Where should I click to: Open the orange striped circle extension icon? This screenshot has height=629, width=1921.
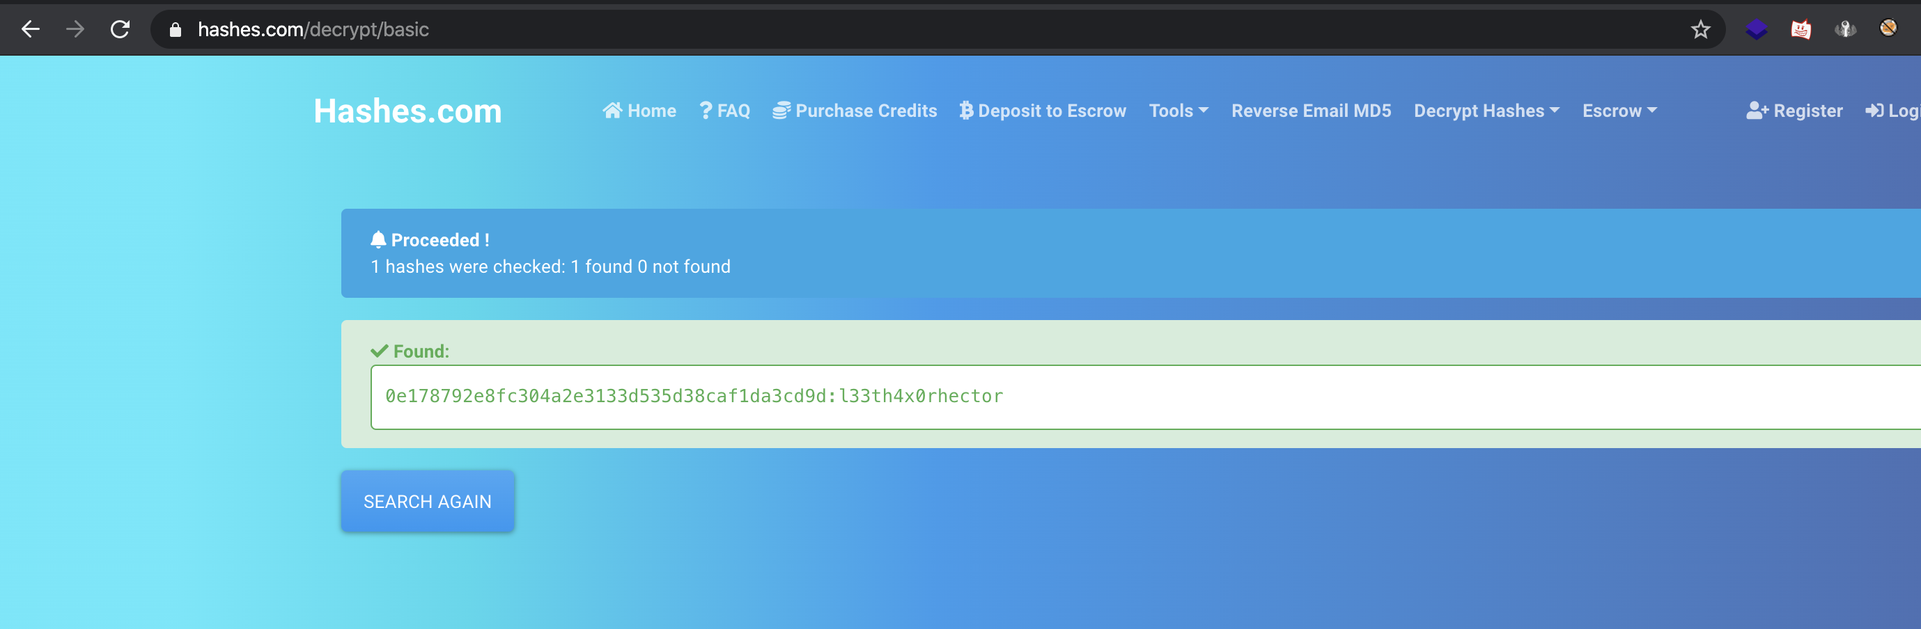(x=1888, y=29)
